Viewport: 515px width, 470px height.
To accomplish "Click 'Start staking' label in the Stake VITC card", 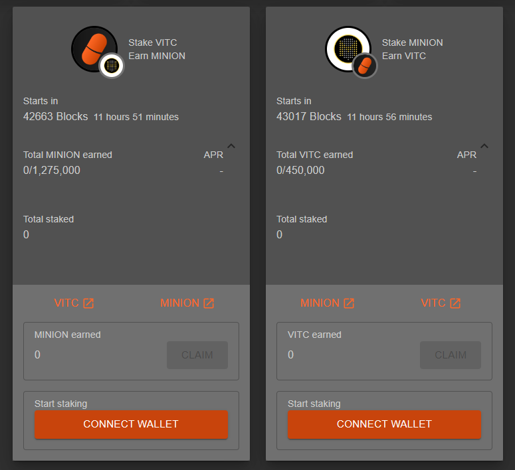I will click(60, 404).
